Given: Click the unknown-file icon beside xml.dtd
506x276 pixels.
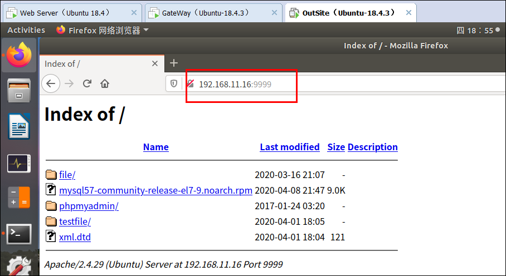Looking at the screenshot, I should click(51, 236).
